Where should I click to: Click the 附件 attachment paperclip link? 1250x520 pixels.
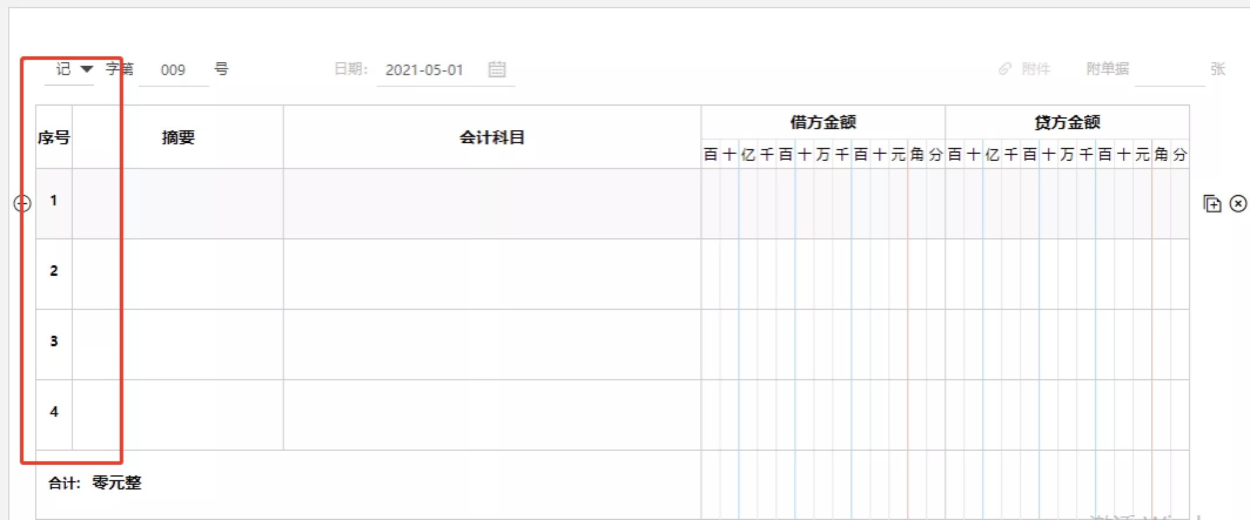tap(1024, 69)
